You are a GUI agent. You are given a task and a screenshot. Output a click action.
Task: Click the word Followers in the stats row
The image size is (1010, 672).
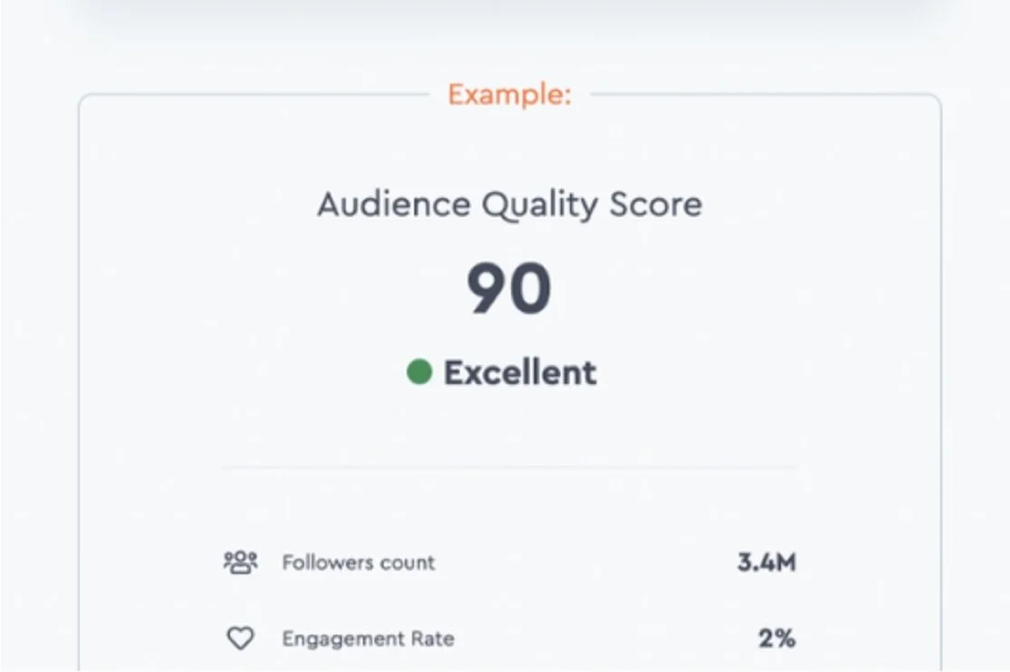coord(322,562)
